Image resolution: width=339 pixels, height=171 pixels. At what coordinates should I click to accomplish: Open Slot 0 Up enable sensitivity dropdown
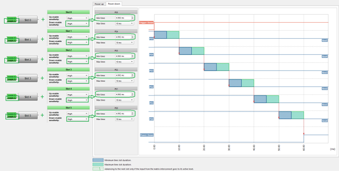pyautogui.click(x=77, y=18)
